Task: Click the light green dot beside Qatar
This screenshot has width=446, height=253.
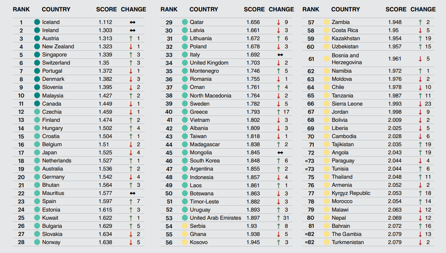Action: pyautogui.click(x=185, y=22)
